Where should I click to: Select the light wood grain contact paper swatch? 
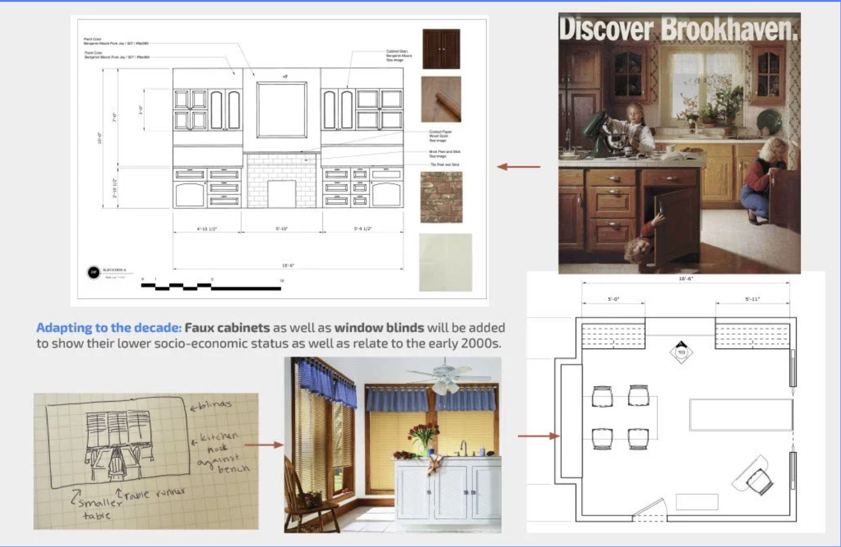click(x=441, y=99)
